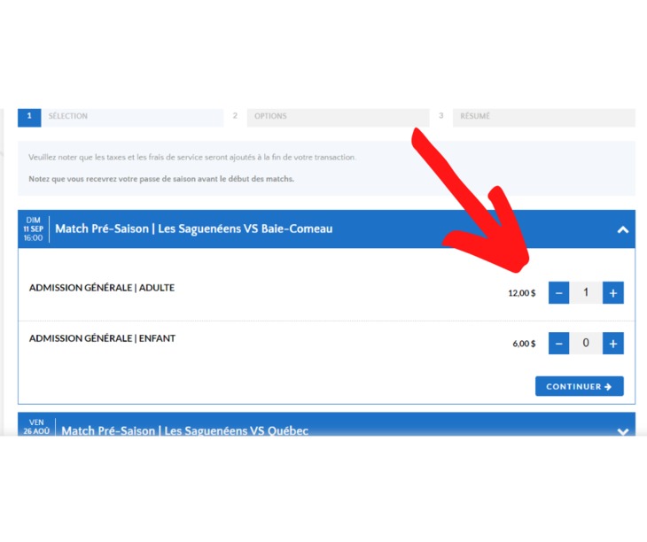Click the season pass notice text
Viewport: 647px width, 542px height.
[x=161, y=179]
